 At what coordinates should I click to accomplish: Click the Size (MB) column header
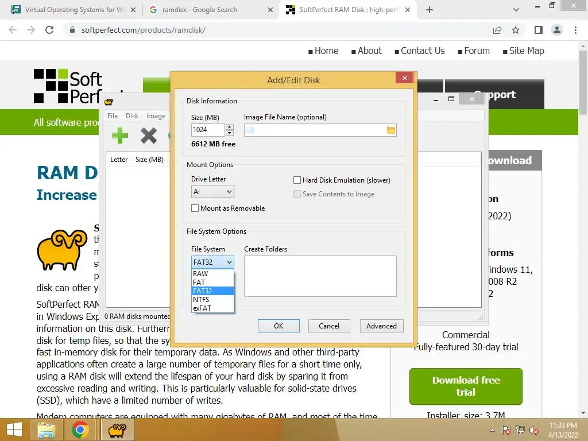(x=149, y=160)
